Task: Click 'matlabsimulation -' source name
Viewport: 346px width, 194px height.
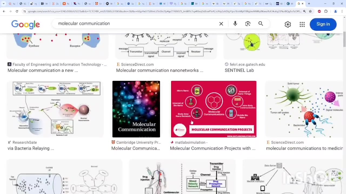Action: [x=191, y=142]
